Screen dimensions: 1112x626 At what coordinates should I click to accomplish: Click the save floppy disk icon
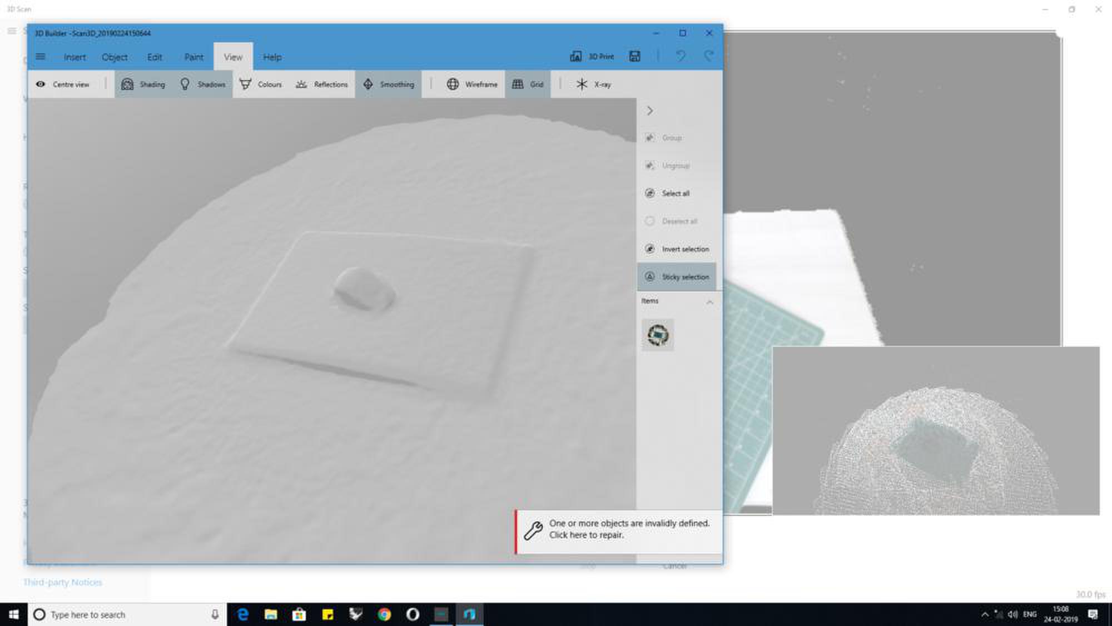(634, 56)
